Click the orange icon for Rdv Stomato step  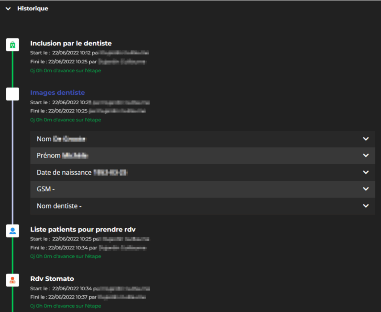(13, 280)
